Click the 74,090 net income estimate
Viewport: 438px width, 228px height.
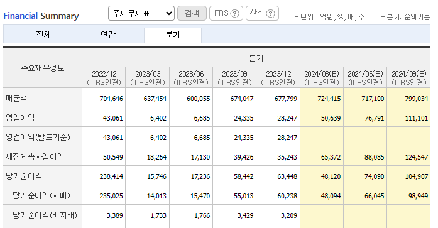pos(375,176)
